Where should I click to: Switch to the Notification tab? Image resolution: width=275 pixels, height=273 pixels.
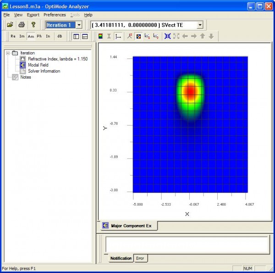click(x=121, y=258)
